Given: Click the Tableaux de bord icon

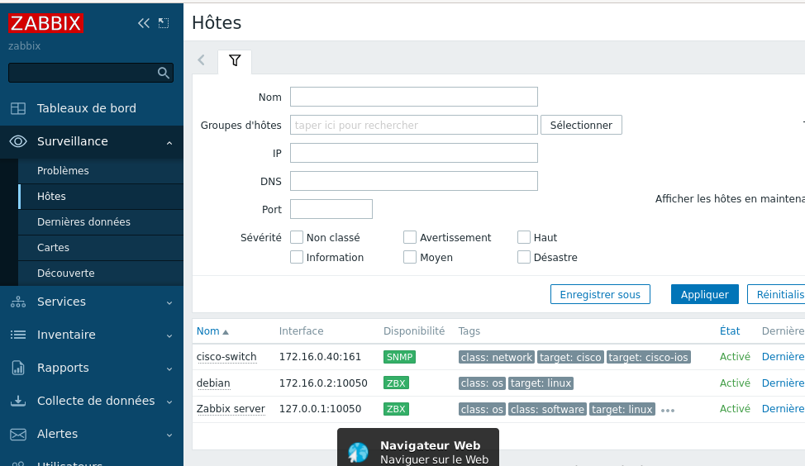Looking at the screenshot, I should (18, 108).
